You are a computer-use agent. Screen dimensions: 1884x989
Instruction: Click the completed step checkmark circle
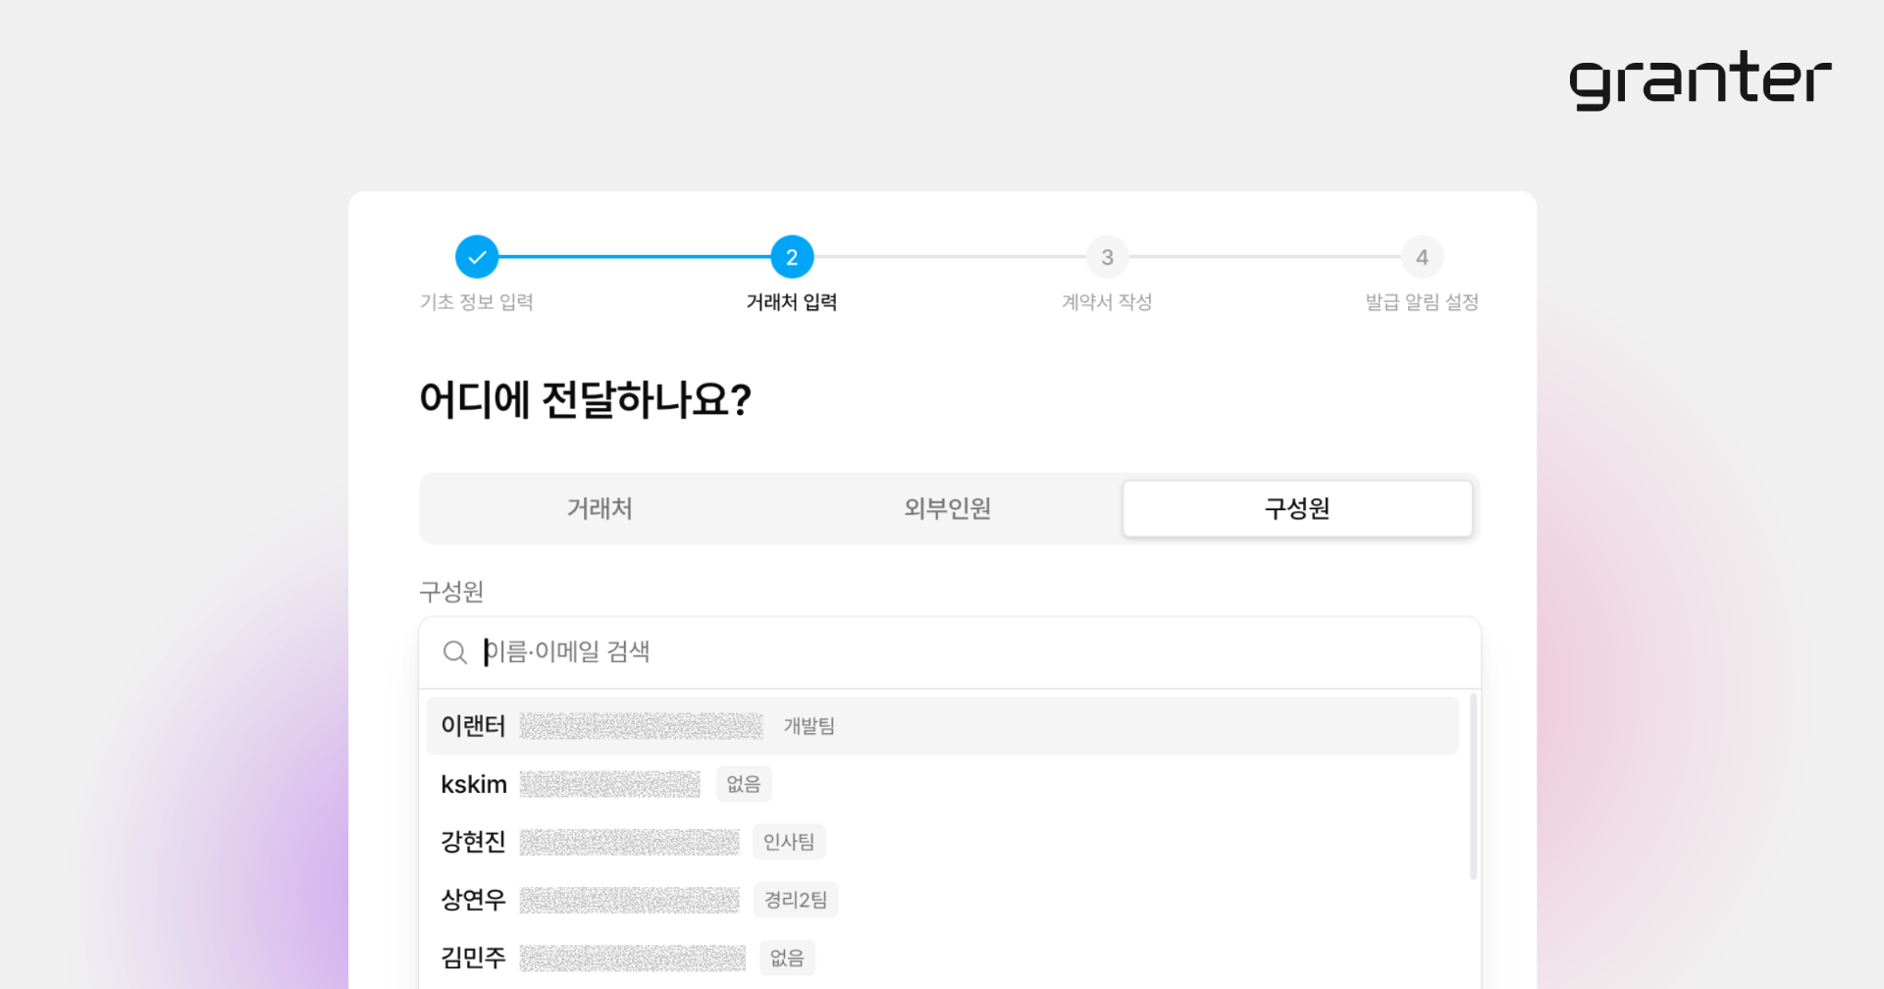[477, 257]
